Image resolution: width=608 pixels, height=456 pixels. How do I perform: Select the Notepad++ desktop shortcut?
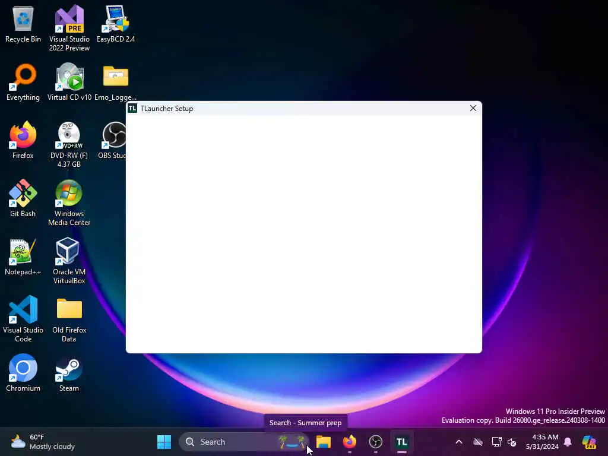click(x=23, y=256)
